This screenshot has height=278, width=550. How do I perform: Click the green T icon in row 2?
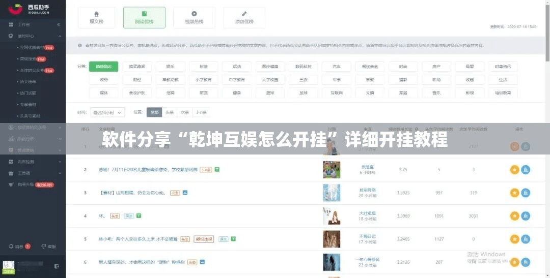tap(217, 169)
